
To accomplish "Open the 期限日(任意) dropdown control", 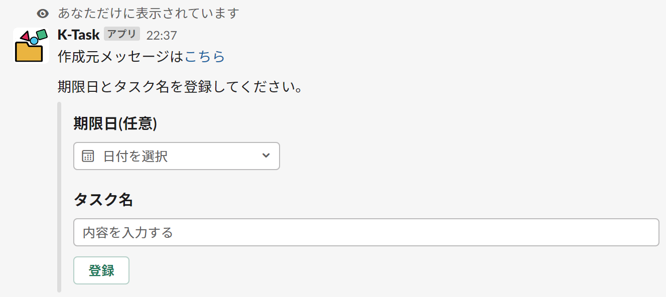I will 176,156.
